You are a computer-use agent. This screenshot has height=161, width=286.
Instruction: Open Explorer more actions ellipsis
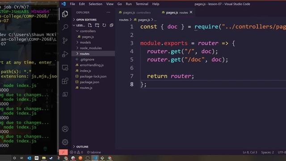point(108,12)
